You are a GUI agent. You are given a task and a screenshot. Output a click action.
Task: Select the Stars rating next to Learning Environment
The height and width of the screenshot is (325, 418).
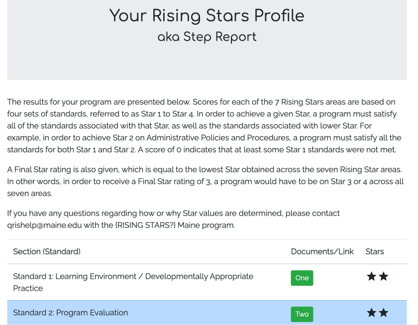click(x=377, y=276)
